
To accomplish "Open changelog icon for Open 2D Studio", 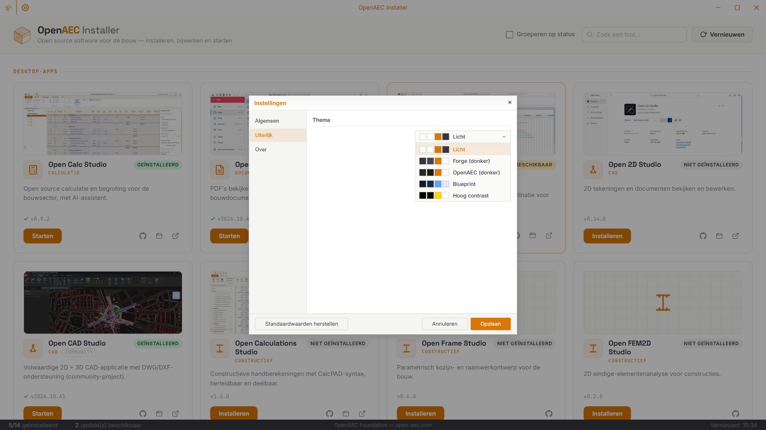I will (719, 236).
